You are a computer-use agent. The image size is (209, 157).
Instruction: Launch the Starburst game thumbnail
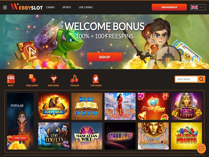coord(120,136)
